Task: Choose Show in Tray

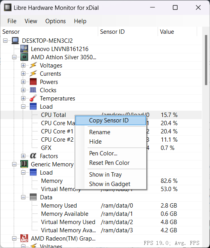Action: tap(111, 175)
